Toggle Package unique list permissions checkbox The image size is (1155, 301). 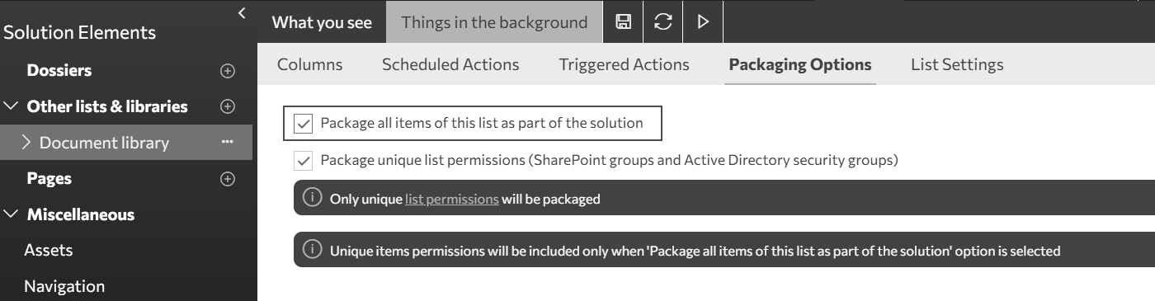(304, 160)
